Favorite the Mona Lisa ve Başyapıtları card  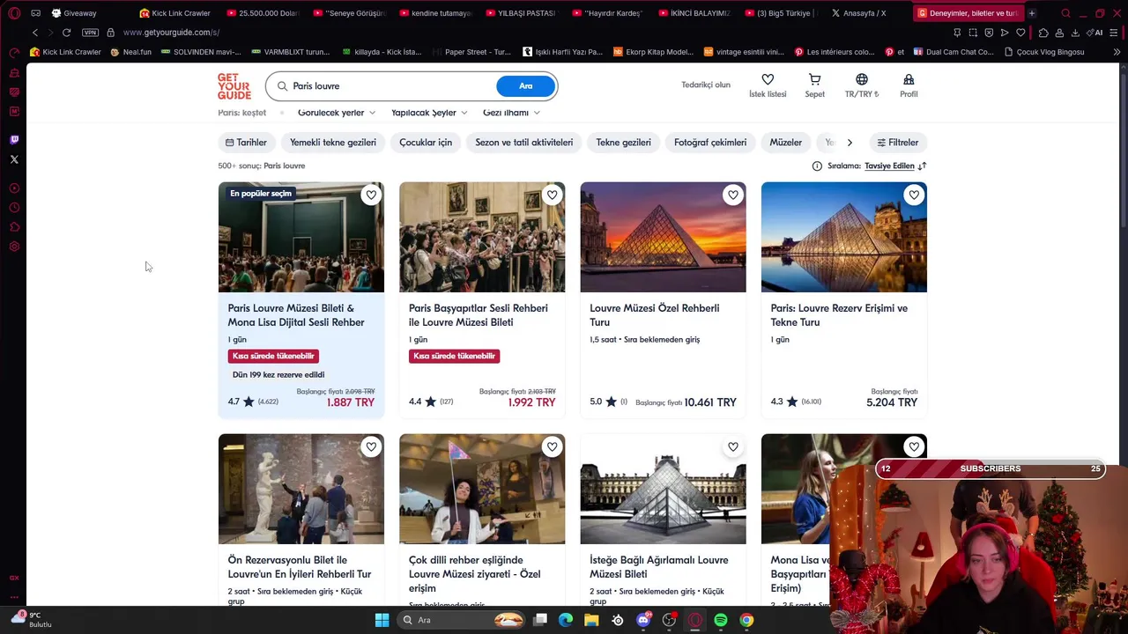pos(914,447)
